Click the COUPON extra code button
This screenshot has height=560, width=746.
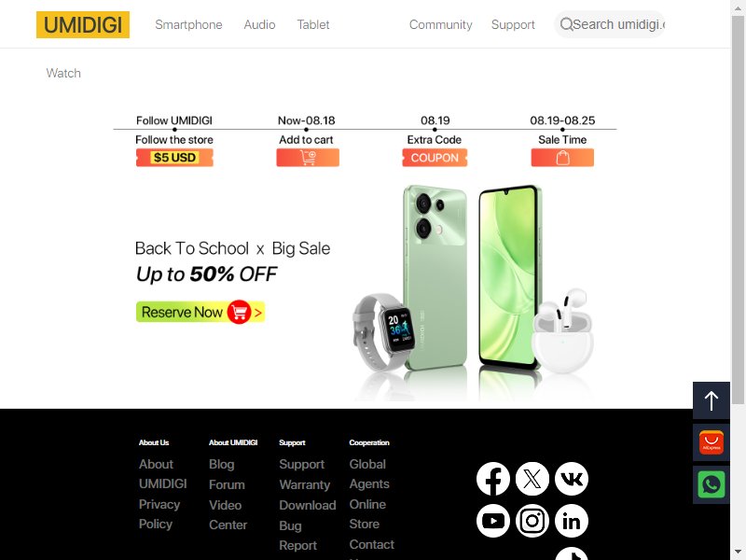point(435,158)
